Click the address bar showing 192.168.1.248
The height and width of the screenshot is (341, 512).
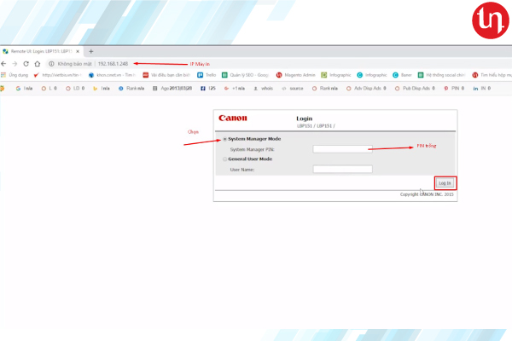[x=113, y=64]
